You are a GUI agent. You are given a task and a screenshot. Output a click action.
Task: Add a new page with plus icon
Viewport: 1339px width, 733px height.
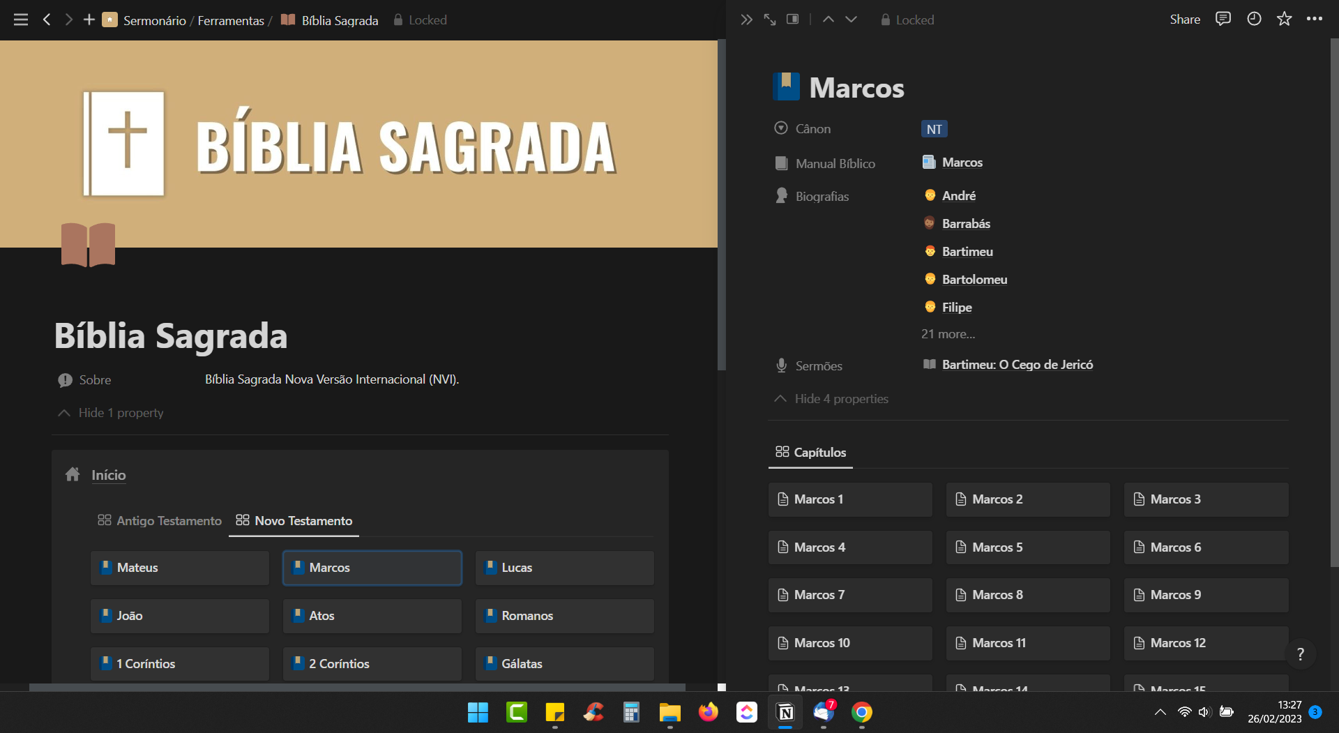89,20
